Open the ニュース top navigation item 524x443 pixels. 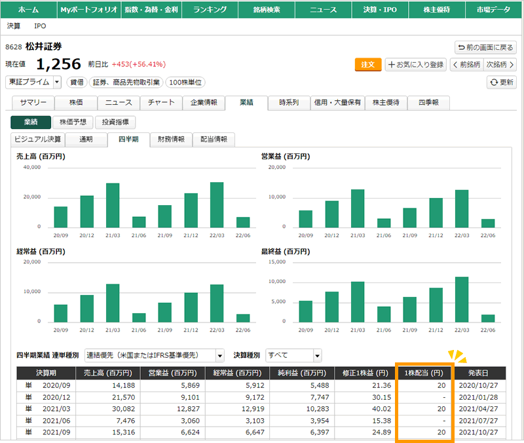click(x=323, y=9)
